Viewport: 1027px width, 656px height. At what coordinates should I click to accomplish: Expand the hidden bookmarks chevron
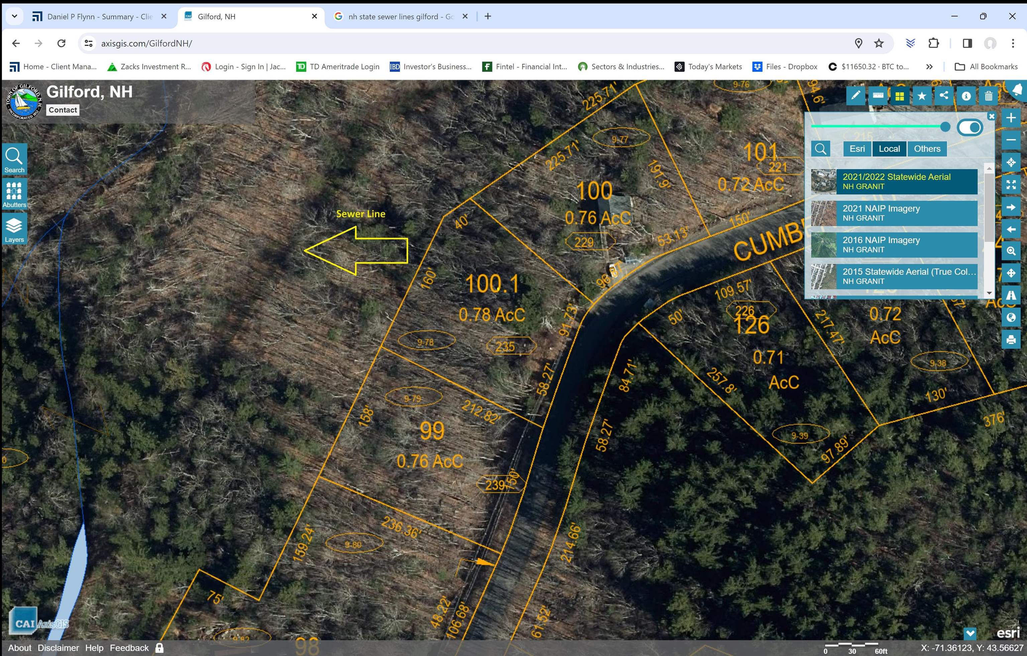coord(929,67)
